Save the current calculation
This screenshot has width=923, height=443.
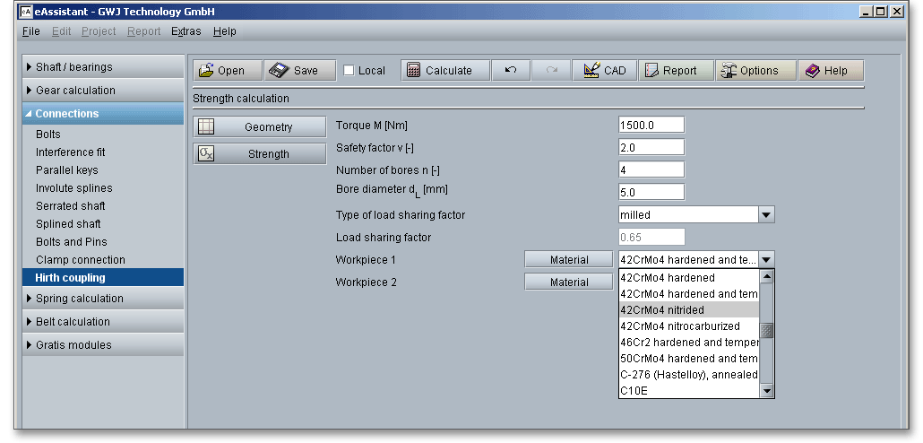[299, 71]
